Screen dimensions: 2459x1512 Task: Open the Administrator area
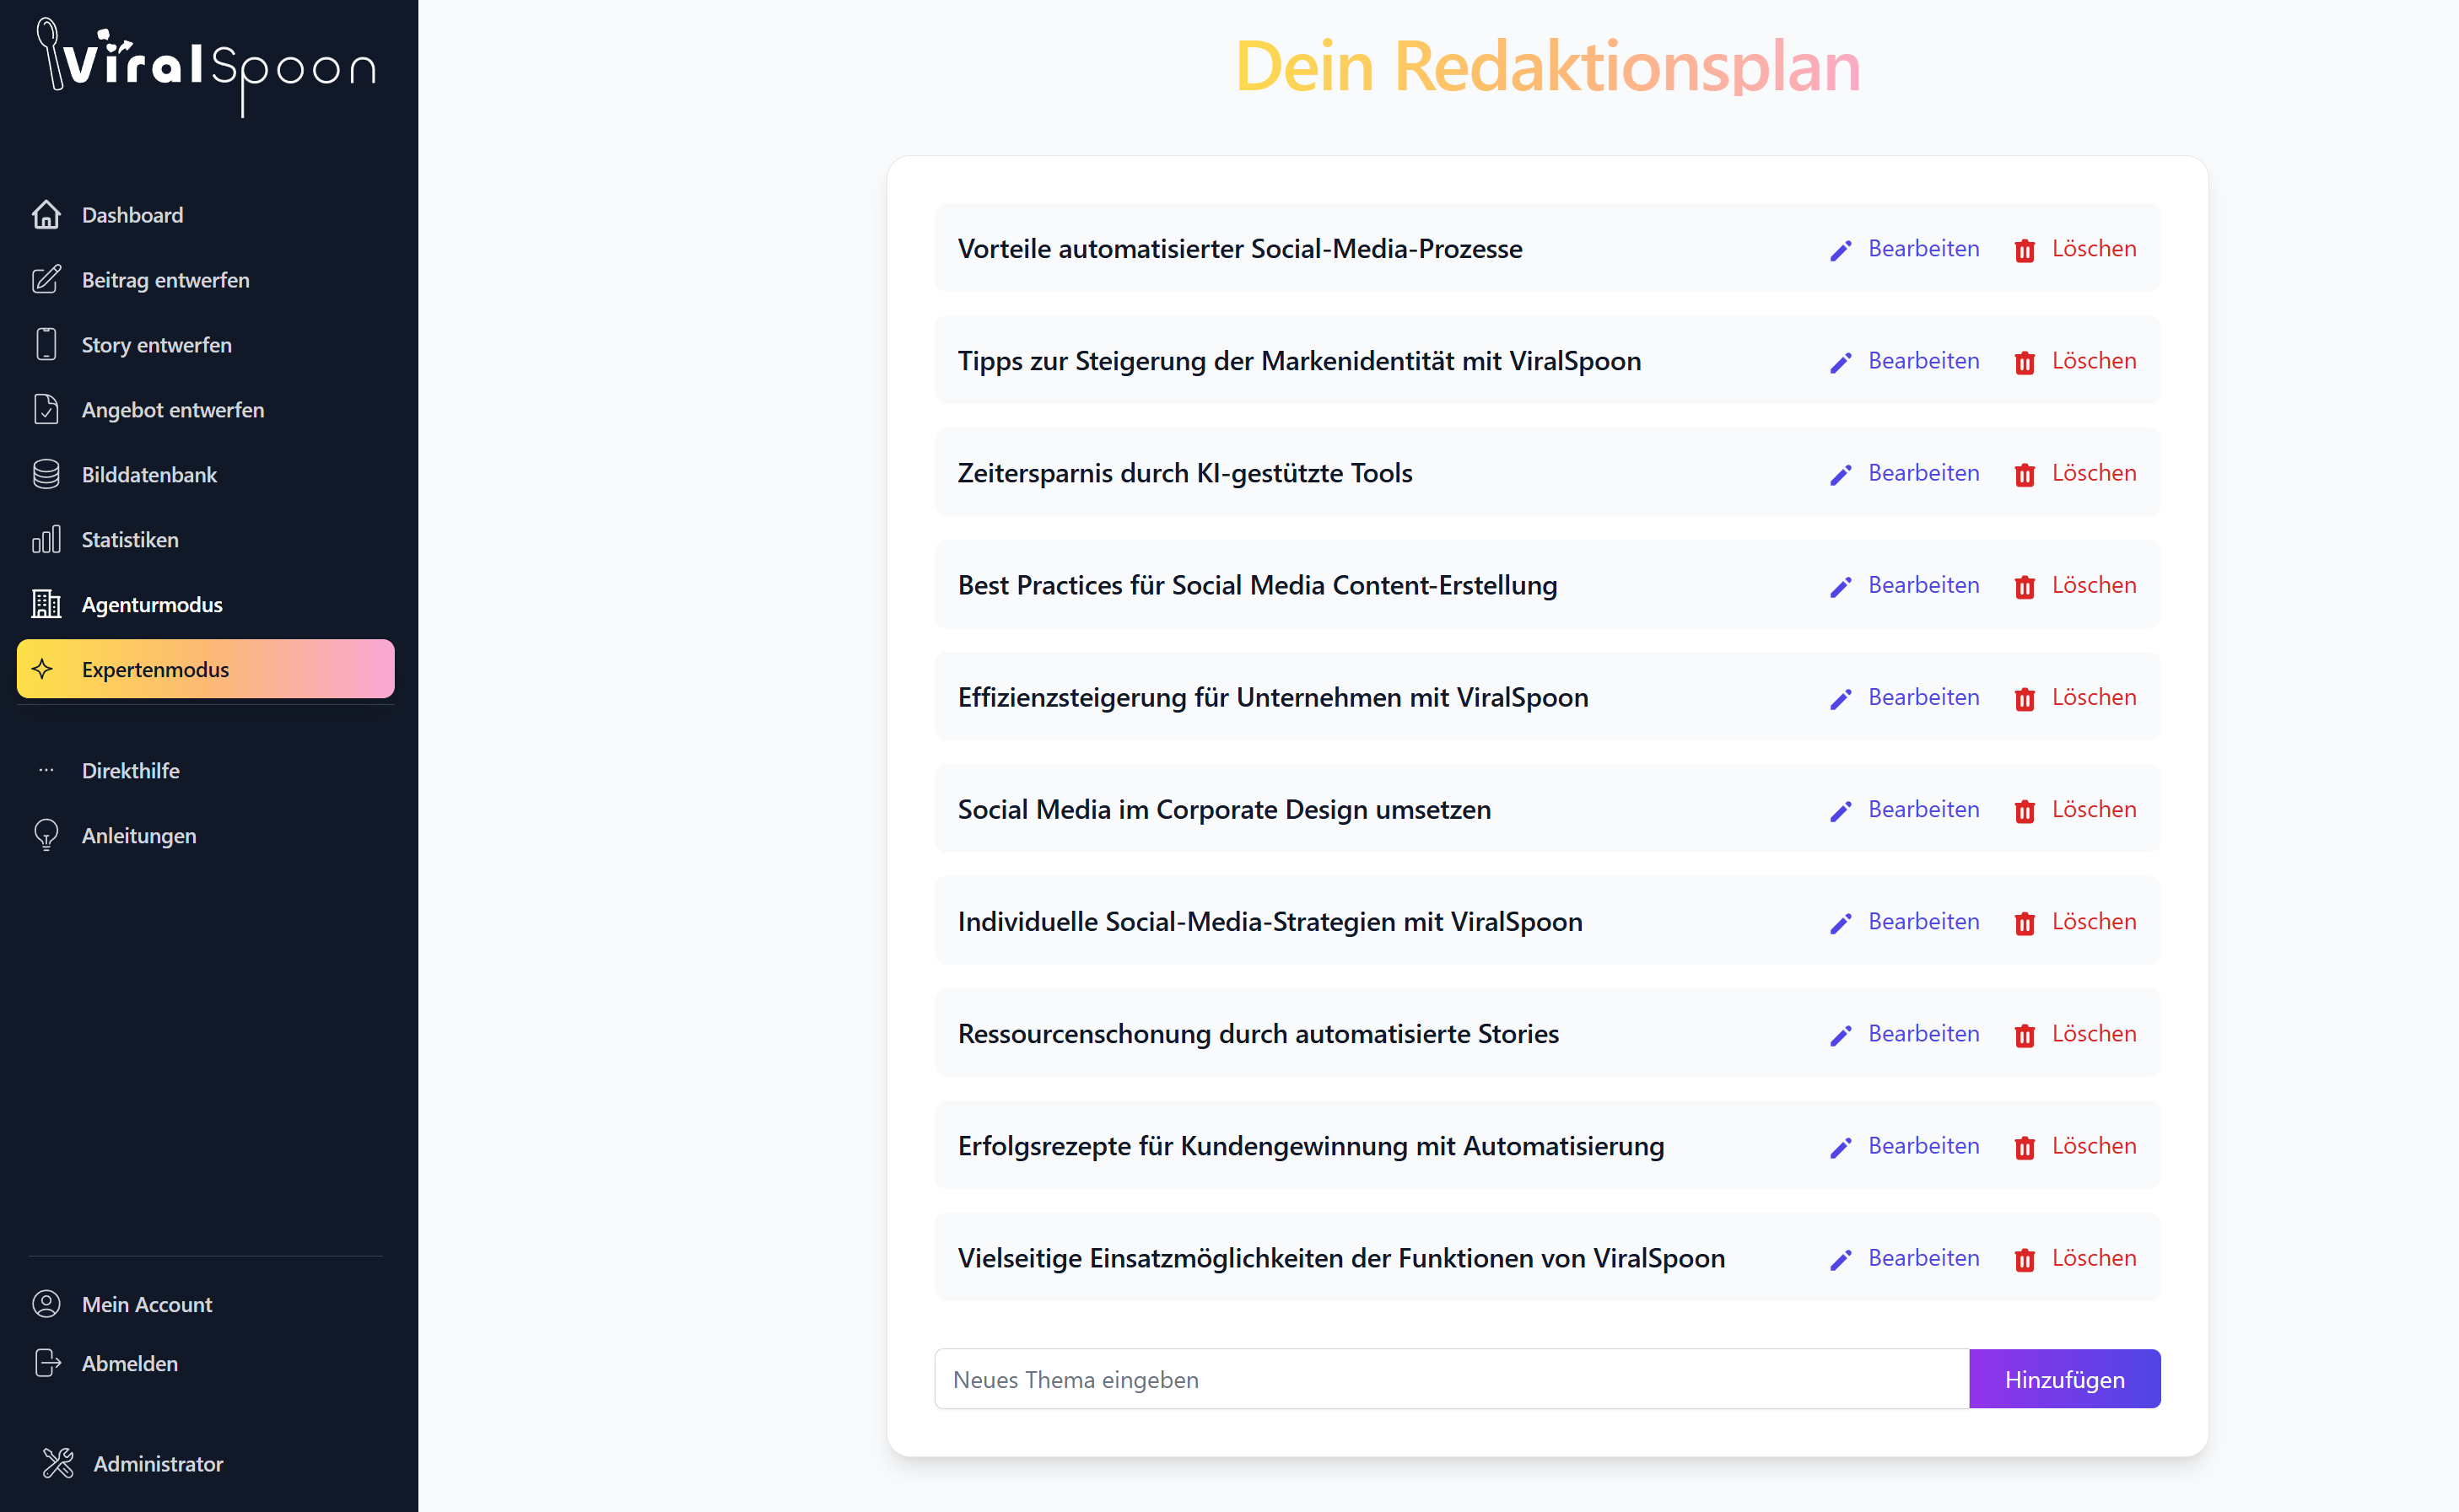[x=206, y=1464]
